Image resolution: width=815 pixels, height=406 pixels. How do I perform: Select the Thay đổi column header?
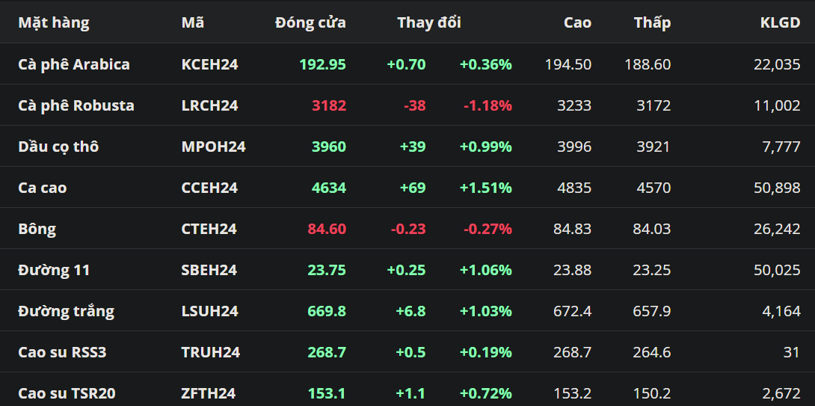pyautogui.click(x=428, y=22)
